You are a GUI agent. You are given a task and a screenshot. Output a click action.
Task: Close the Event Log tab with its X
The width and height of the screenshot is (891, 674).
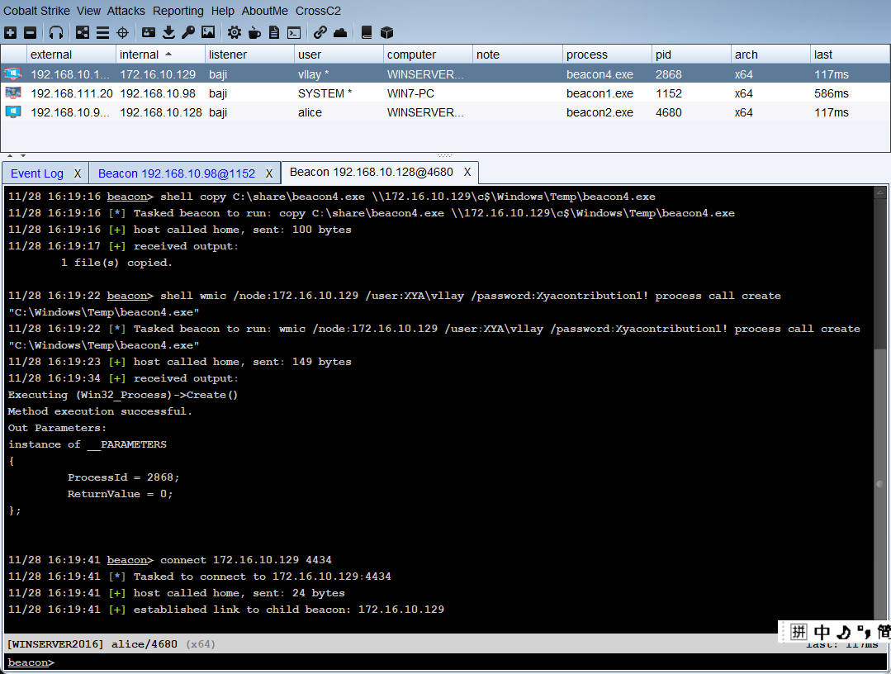pyautogui.click(x=78, y=173)
